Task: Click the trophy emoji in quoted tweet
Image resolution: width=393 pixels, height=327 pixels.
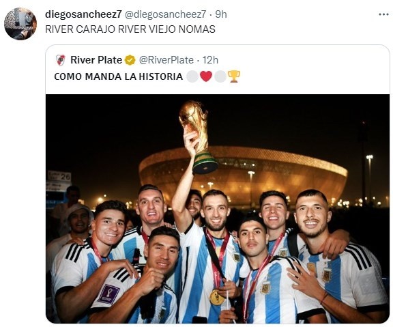Action: pyautogui.click(x=234, y=76)
